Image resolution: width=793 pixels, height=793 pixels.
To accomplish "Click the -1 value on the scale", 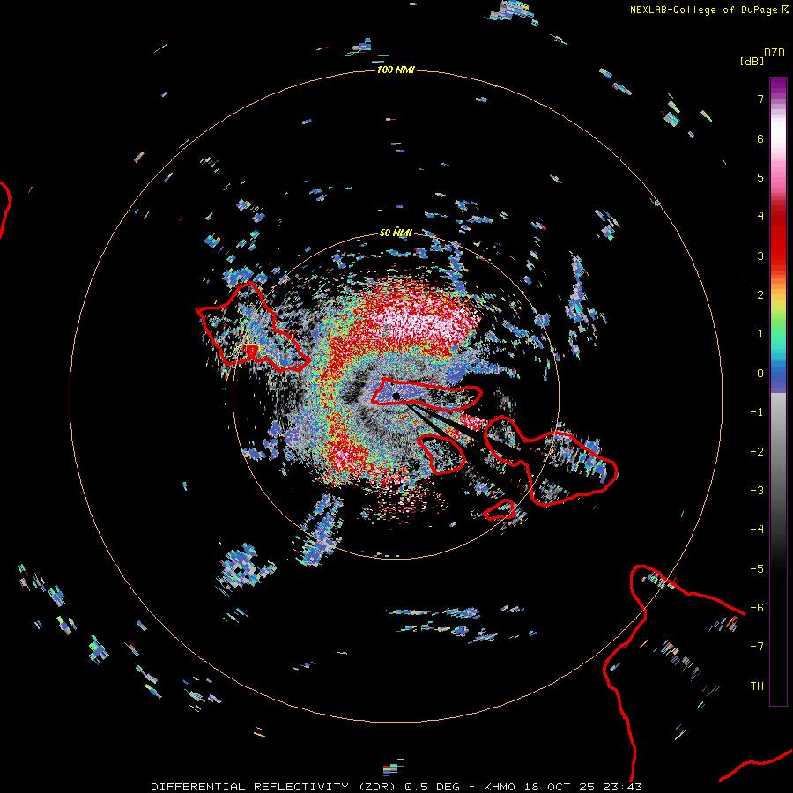I will [x=757, y=412].
